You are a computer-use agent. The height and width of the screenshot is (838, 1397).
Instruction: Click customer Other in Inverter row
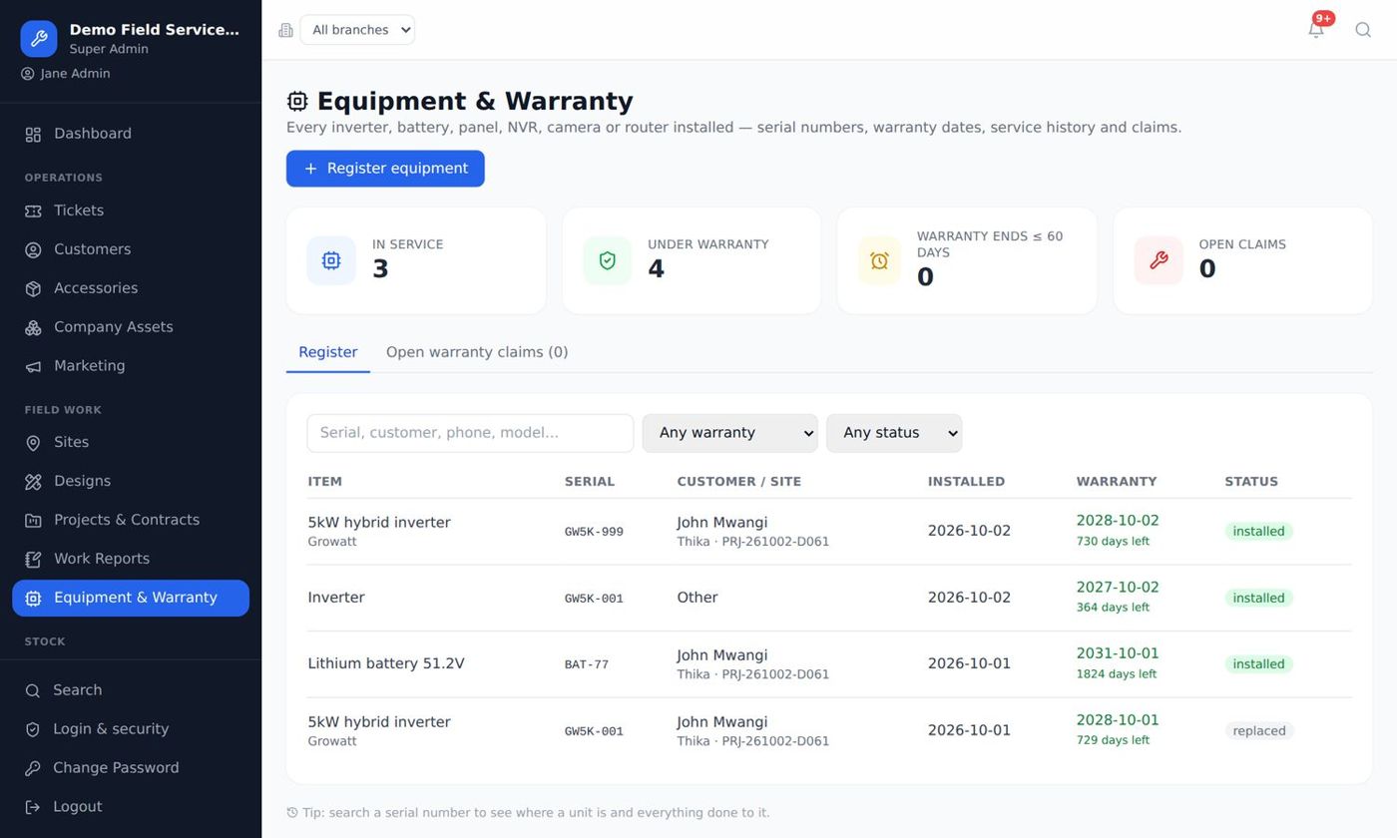(698, 598)
